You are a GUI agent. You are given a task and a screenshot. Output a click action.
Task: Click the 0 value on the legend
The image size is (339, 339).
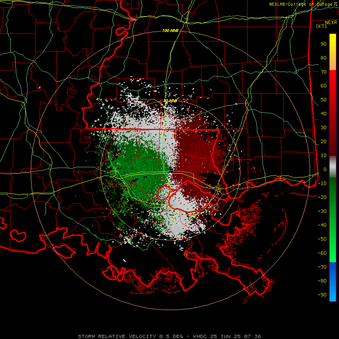click(x=325, y=169)
